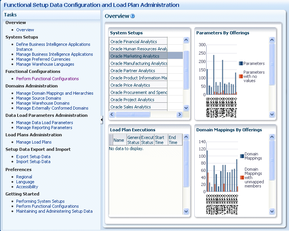The height and width of the screenshot is (231, 289).
Task: Click System Setups horizontal scroll right arrow
Action: 179,115
